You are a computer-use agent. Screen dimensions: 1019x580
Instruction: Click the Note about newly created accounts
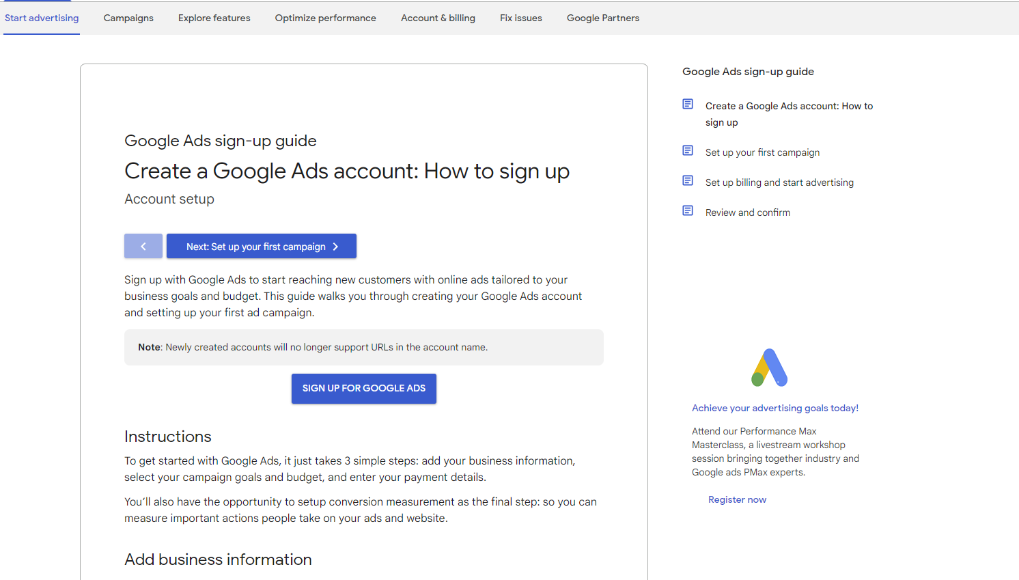click(x=364, y=347)
